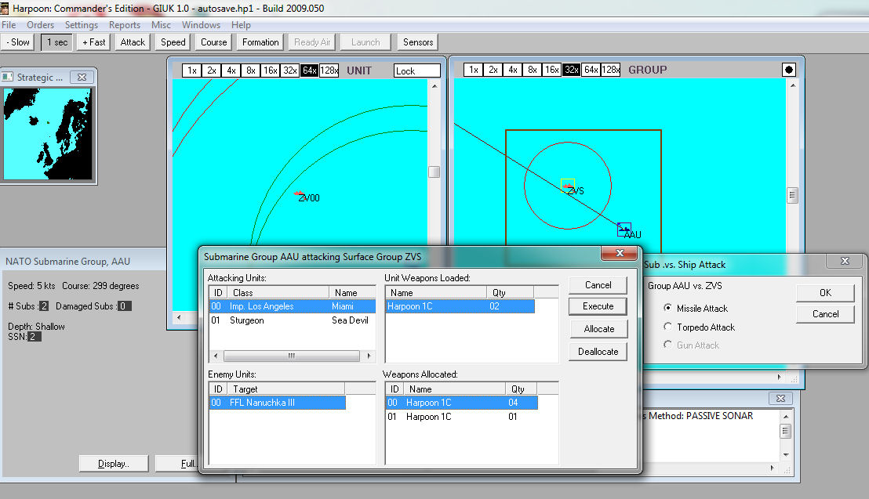Click the ZV00 unit marker on Unit map

[300, 193]
